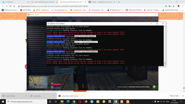The width and height of the screenshot is (185, 104).
Task: Click the Cortana circle icon on taskbar
Action: coord(50,102)
